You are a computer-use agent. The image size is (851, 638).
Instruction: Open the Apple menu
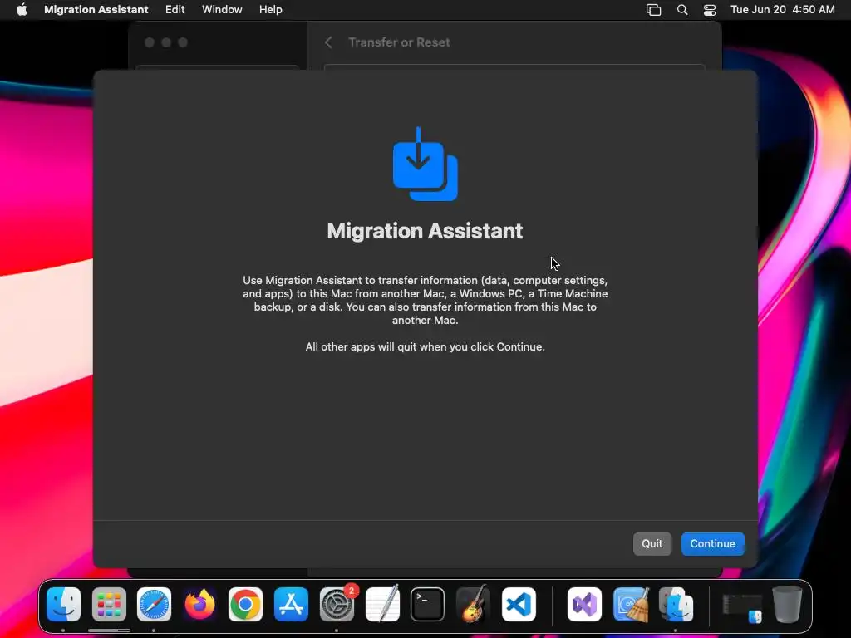pos(22,10)
